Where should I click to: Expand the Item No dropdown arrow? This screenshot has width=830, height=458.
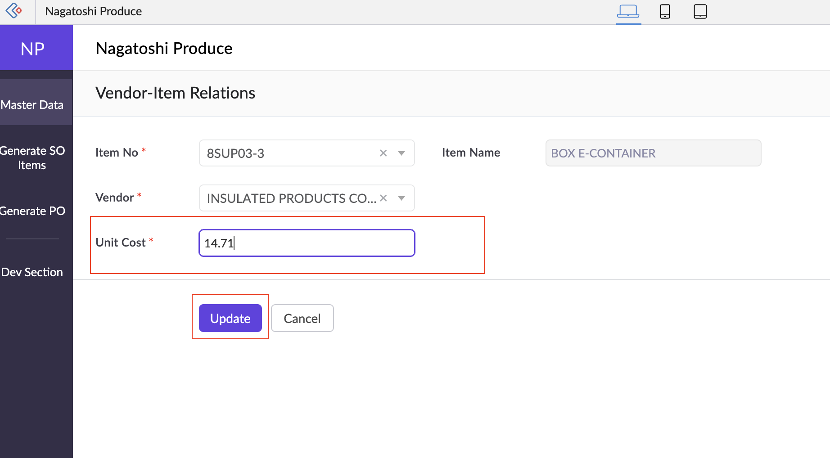point(401,153)
